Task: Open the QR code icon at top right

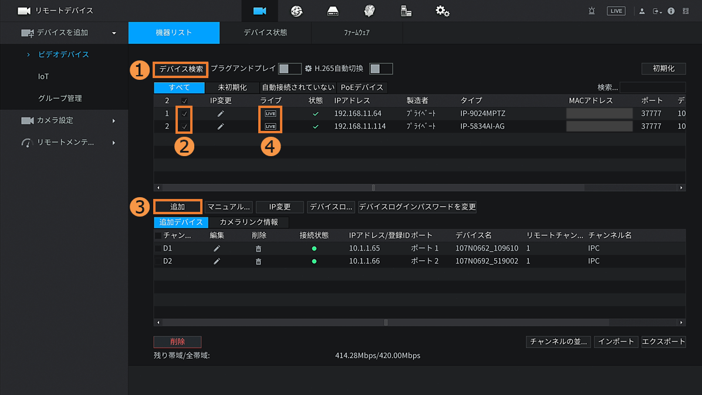Action: click(x=686, y=11)
